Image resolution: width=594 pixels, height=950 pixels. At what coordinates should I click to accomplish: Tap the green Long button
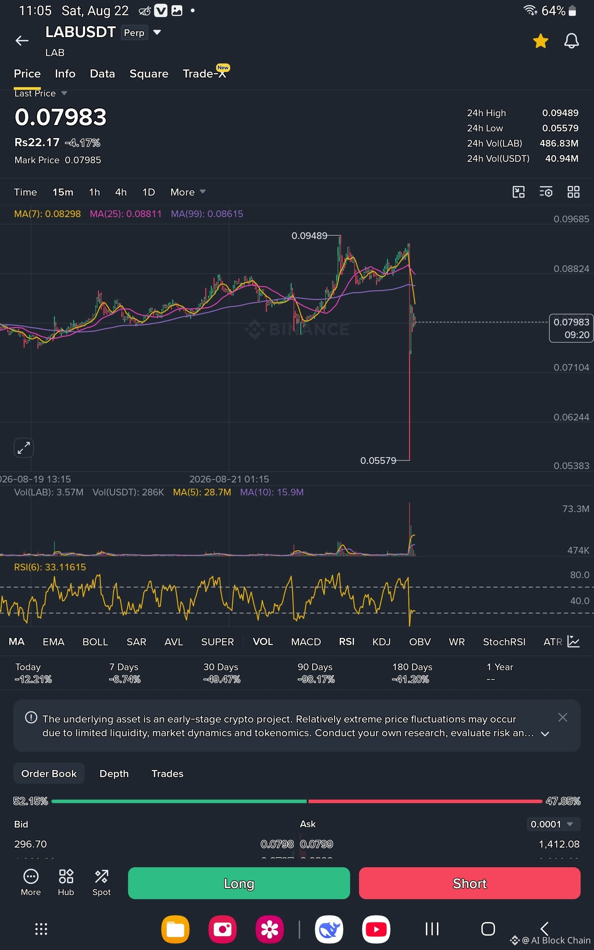pos(239,883)
